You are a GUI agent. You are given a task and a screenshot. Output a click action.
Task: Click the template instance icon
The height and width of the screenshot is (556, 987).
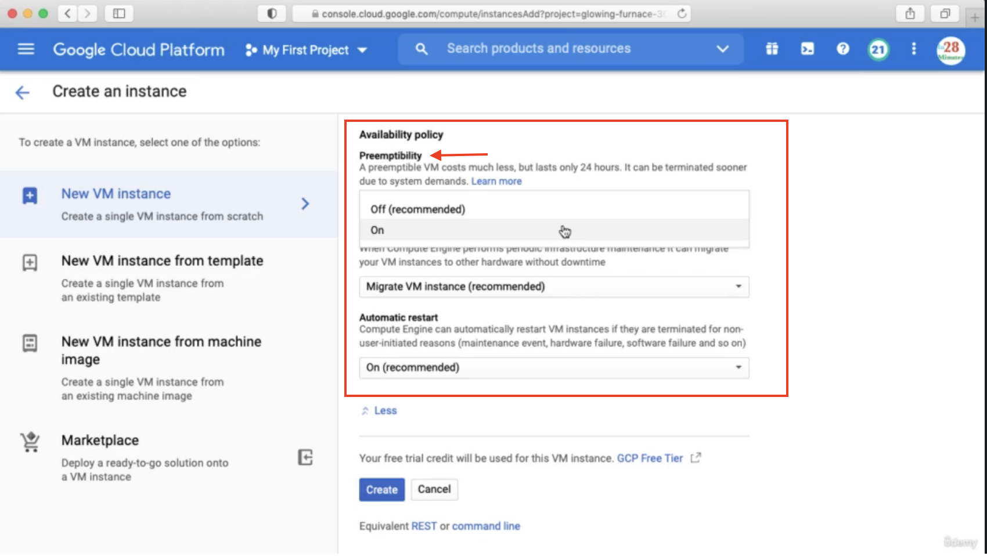point(30,263)
